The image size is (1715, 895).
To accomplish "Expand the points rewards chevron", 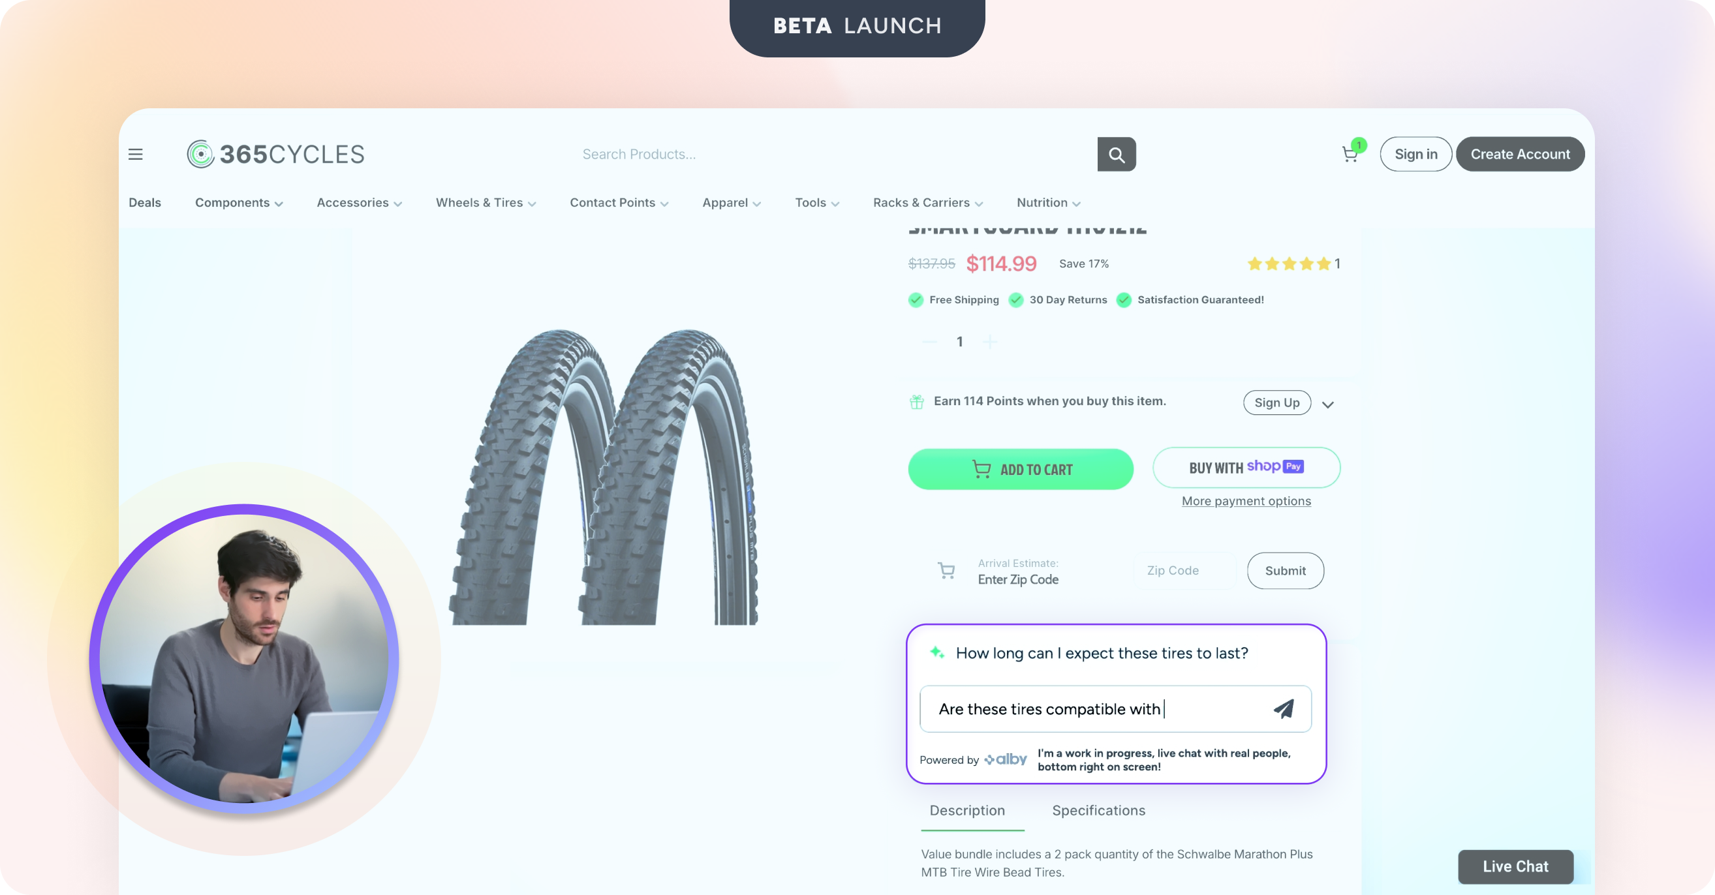I will (1327, 404).
